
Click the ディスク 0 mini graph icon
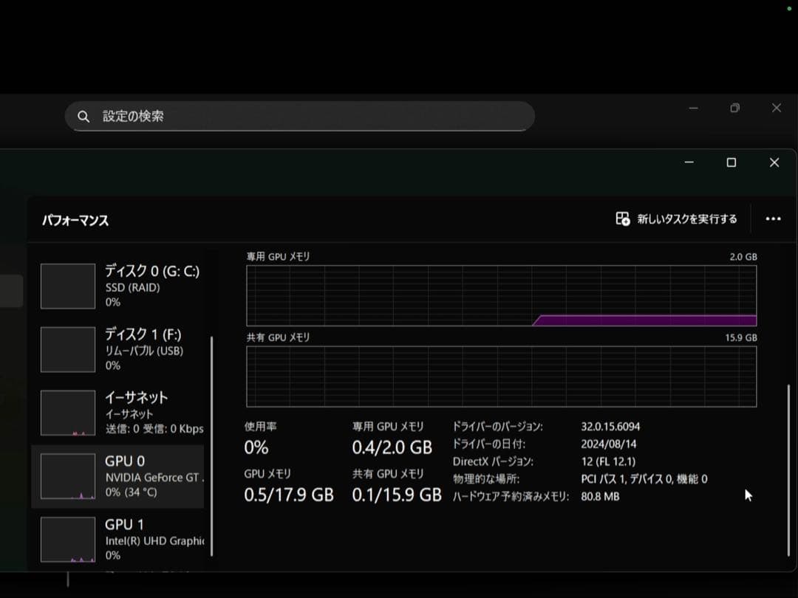(67, 286)
